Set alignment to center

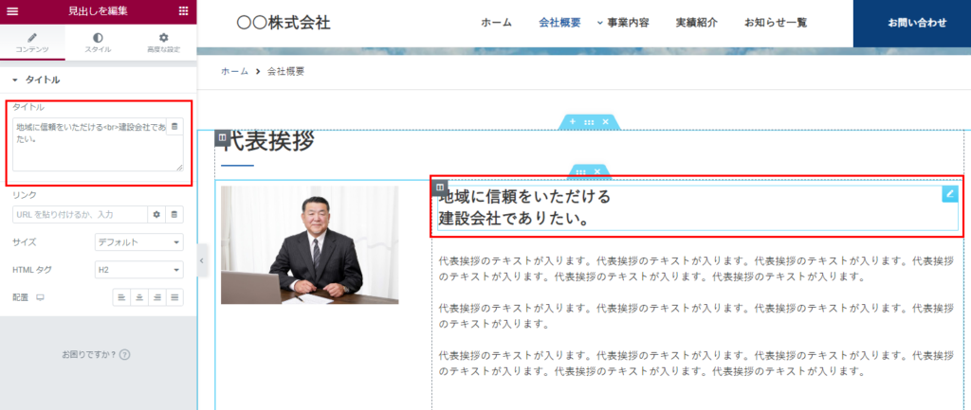click(x=139, y=297)
